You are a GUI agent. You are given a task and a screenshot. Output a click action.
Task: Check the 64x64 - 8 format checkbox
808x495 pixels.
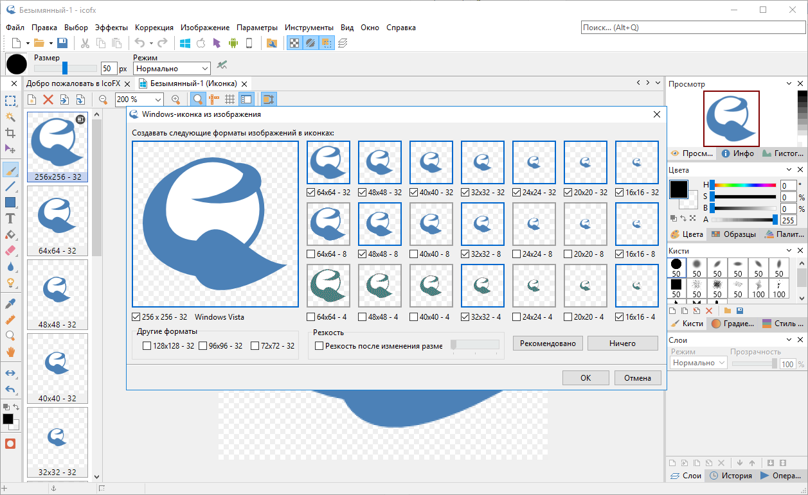tap(311, 254)
